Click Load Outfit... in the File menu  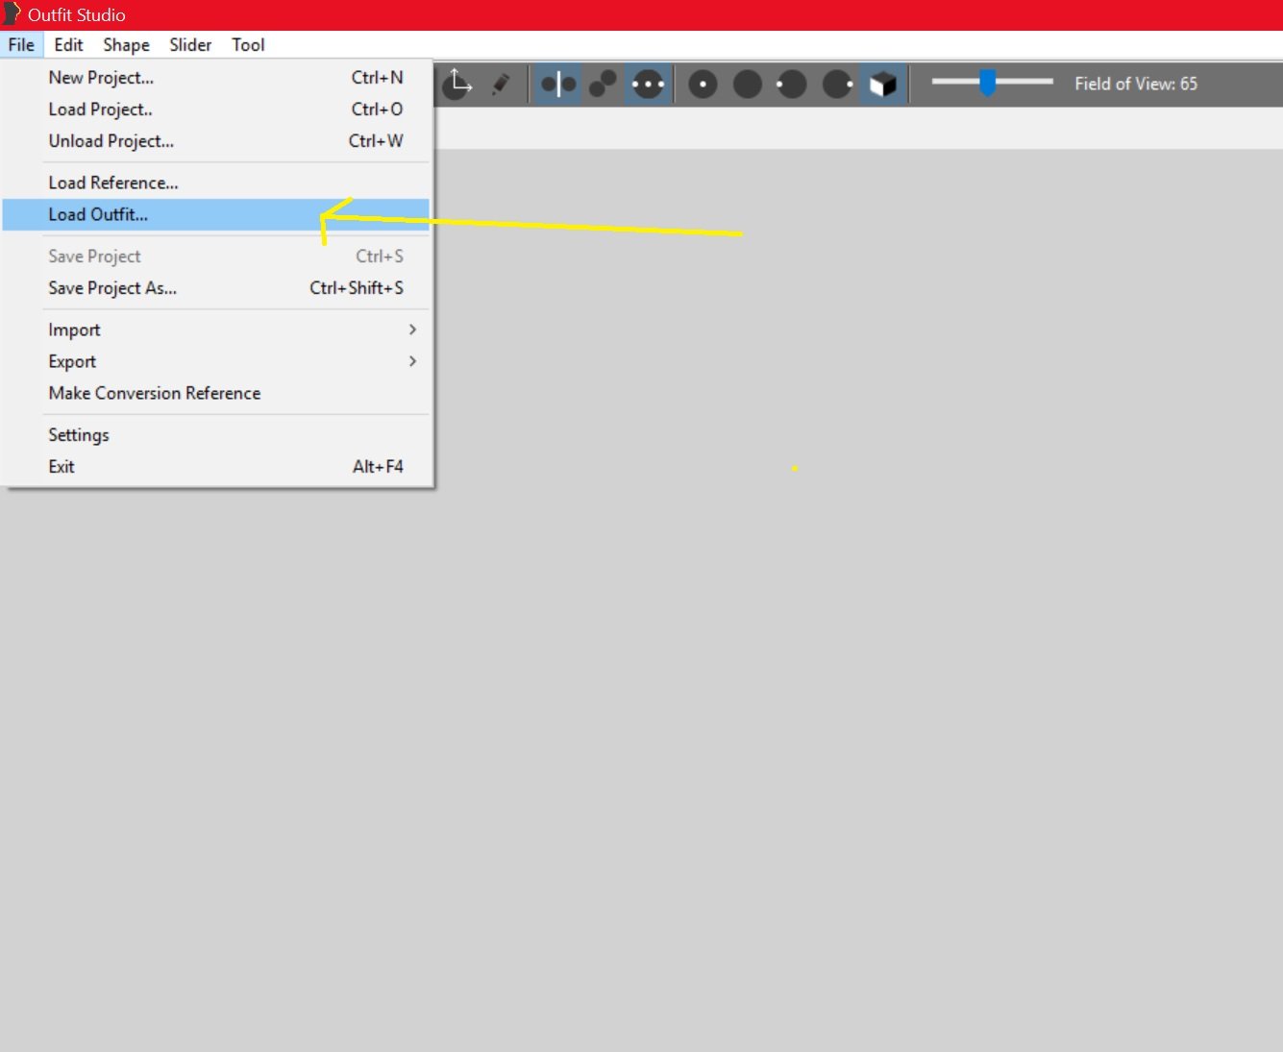point(216,214)
